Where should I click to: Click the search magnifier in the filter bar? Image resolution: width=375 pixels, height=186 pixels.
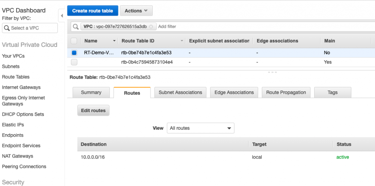[x=76, y=27]
